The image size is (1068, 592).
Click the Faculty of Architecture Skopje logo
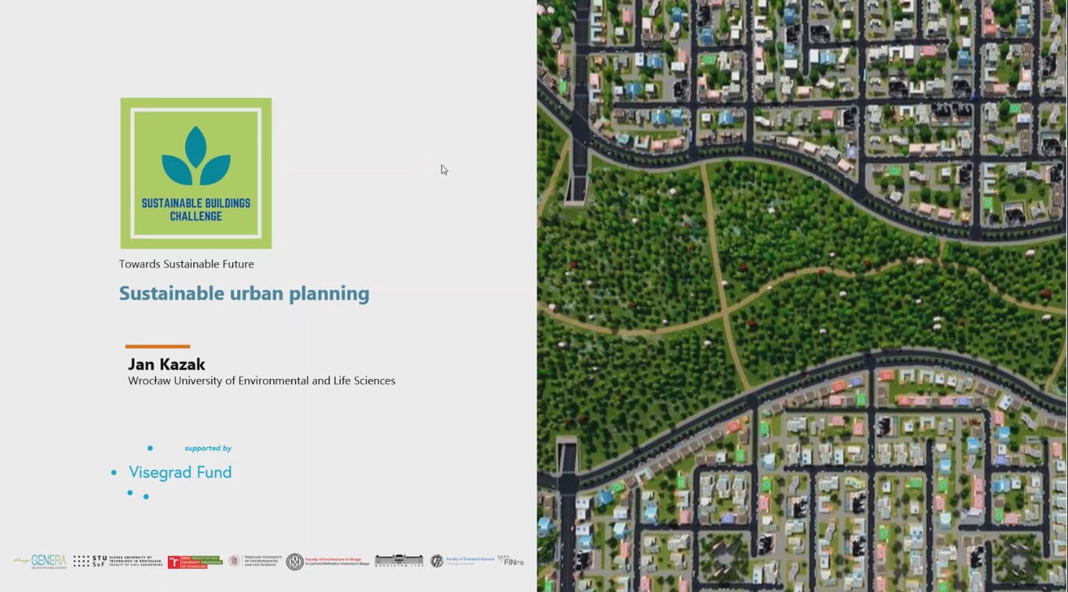[x=328, y=562]
